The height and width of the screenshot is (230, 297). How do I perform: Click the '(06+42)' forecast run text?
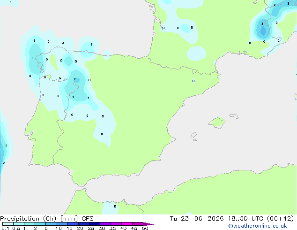280,219
